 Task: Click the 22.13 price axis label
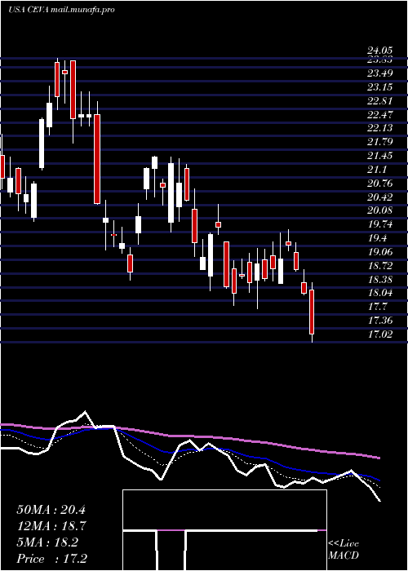[x=379, y=128]
